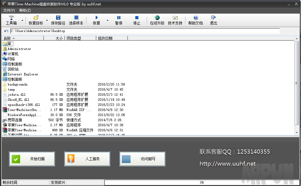301x186 pixels.
Task: Expand the 恢复 dropdown arrow
Action: 107,20
